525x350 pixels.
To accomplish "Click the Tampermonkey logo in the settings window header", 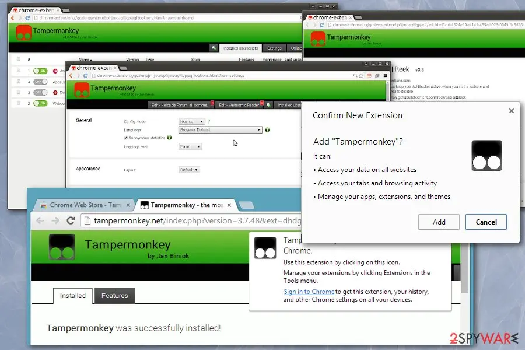I will [x=82, y=90].
